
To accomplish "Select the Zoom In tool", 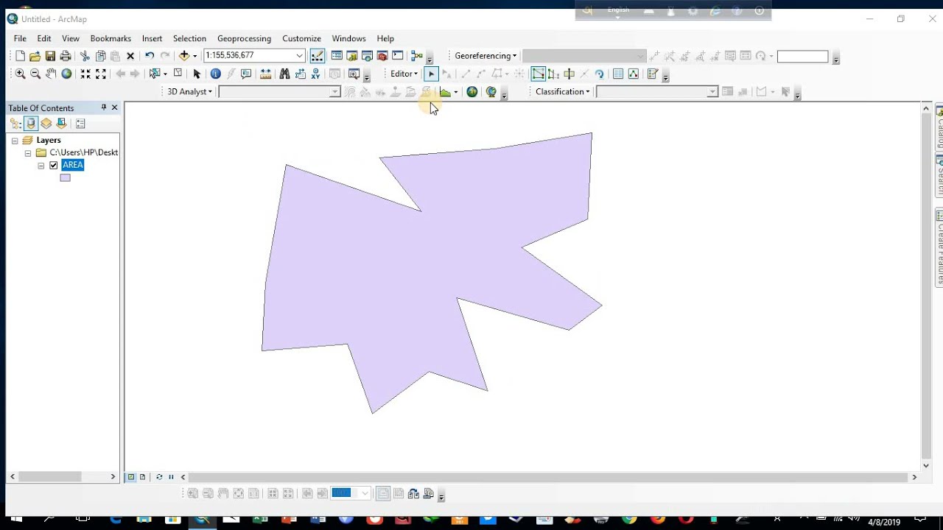I will tap(20, 74).
